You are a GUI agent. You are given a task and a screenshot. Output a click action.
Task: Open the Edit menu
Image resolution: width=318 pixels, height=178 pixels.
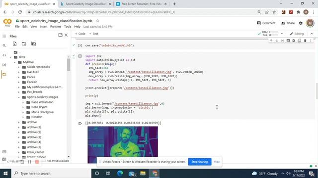(25, 27)
